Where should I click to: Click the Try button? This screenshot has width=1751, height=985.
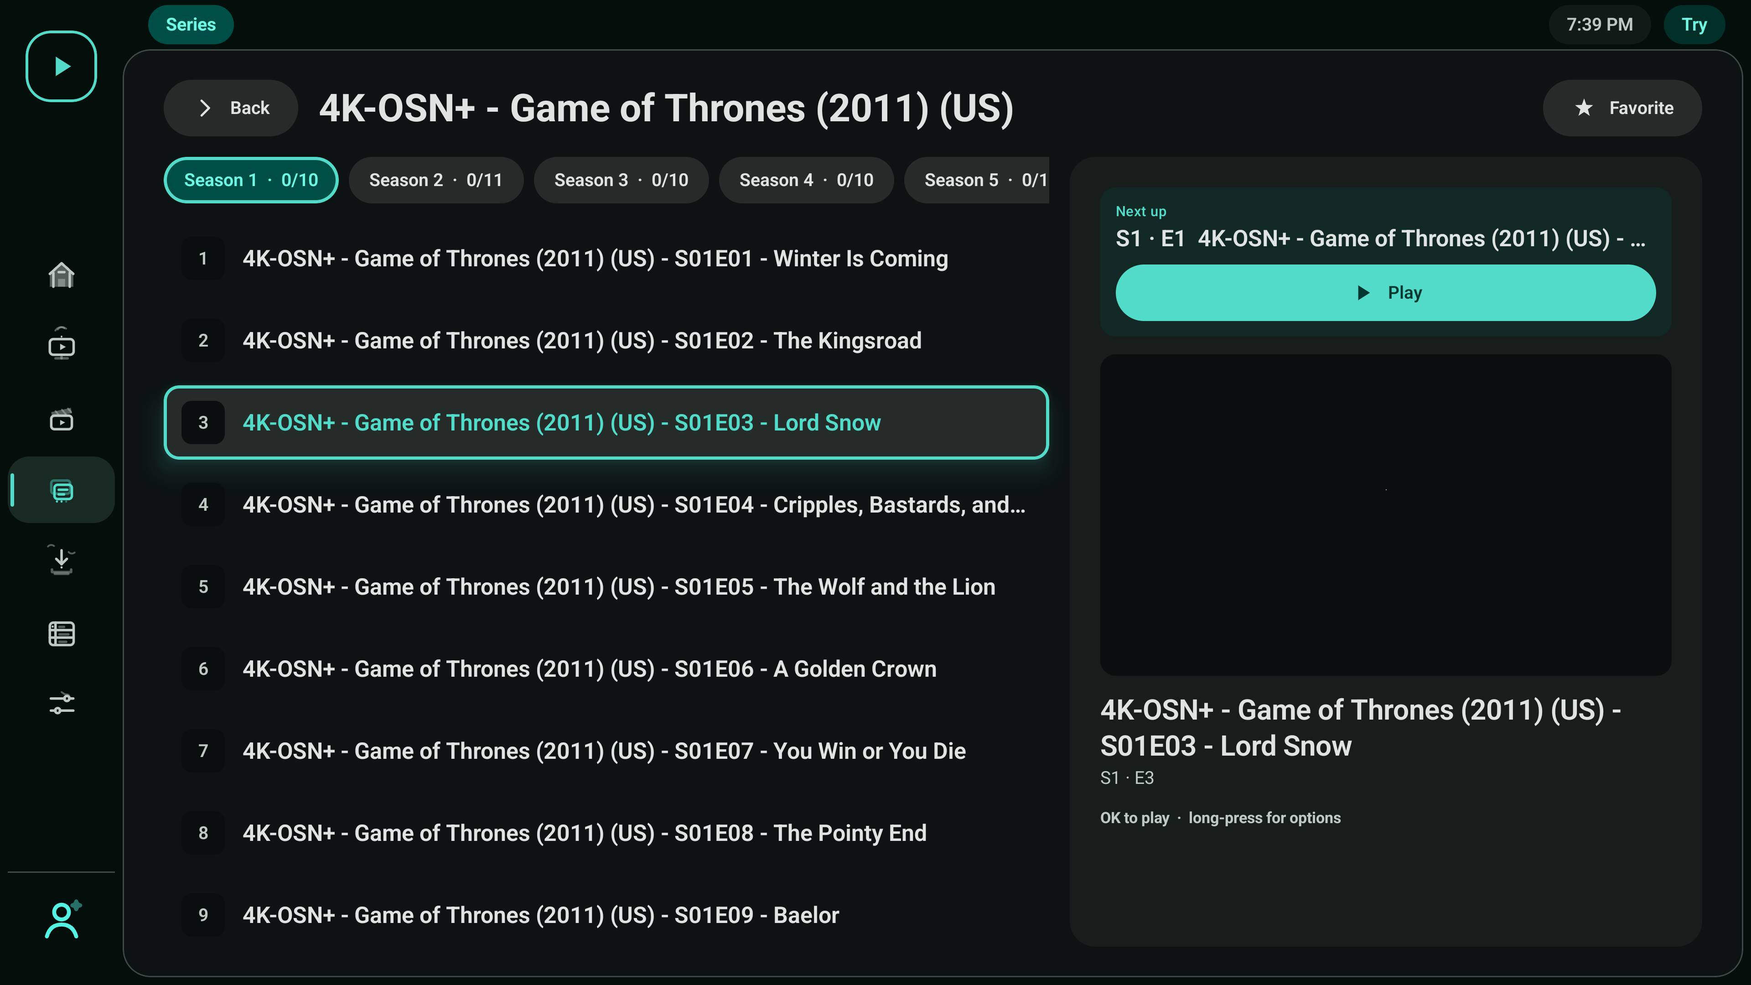(1694, 25)
